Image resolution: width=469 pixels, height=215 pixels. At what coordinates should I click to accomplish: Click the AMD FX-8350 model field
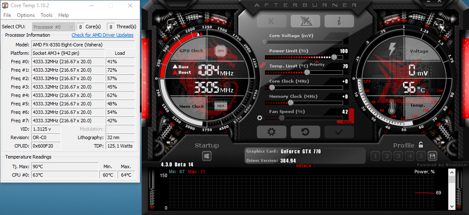point(83,45)
